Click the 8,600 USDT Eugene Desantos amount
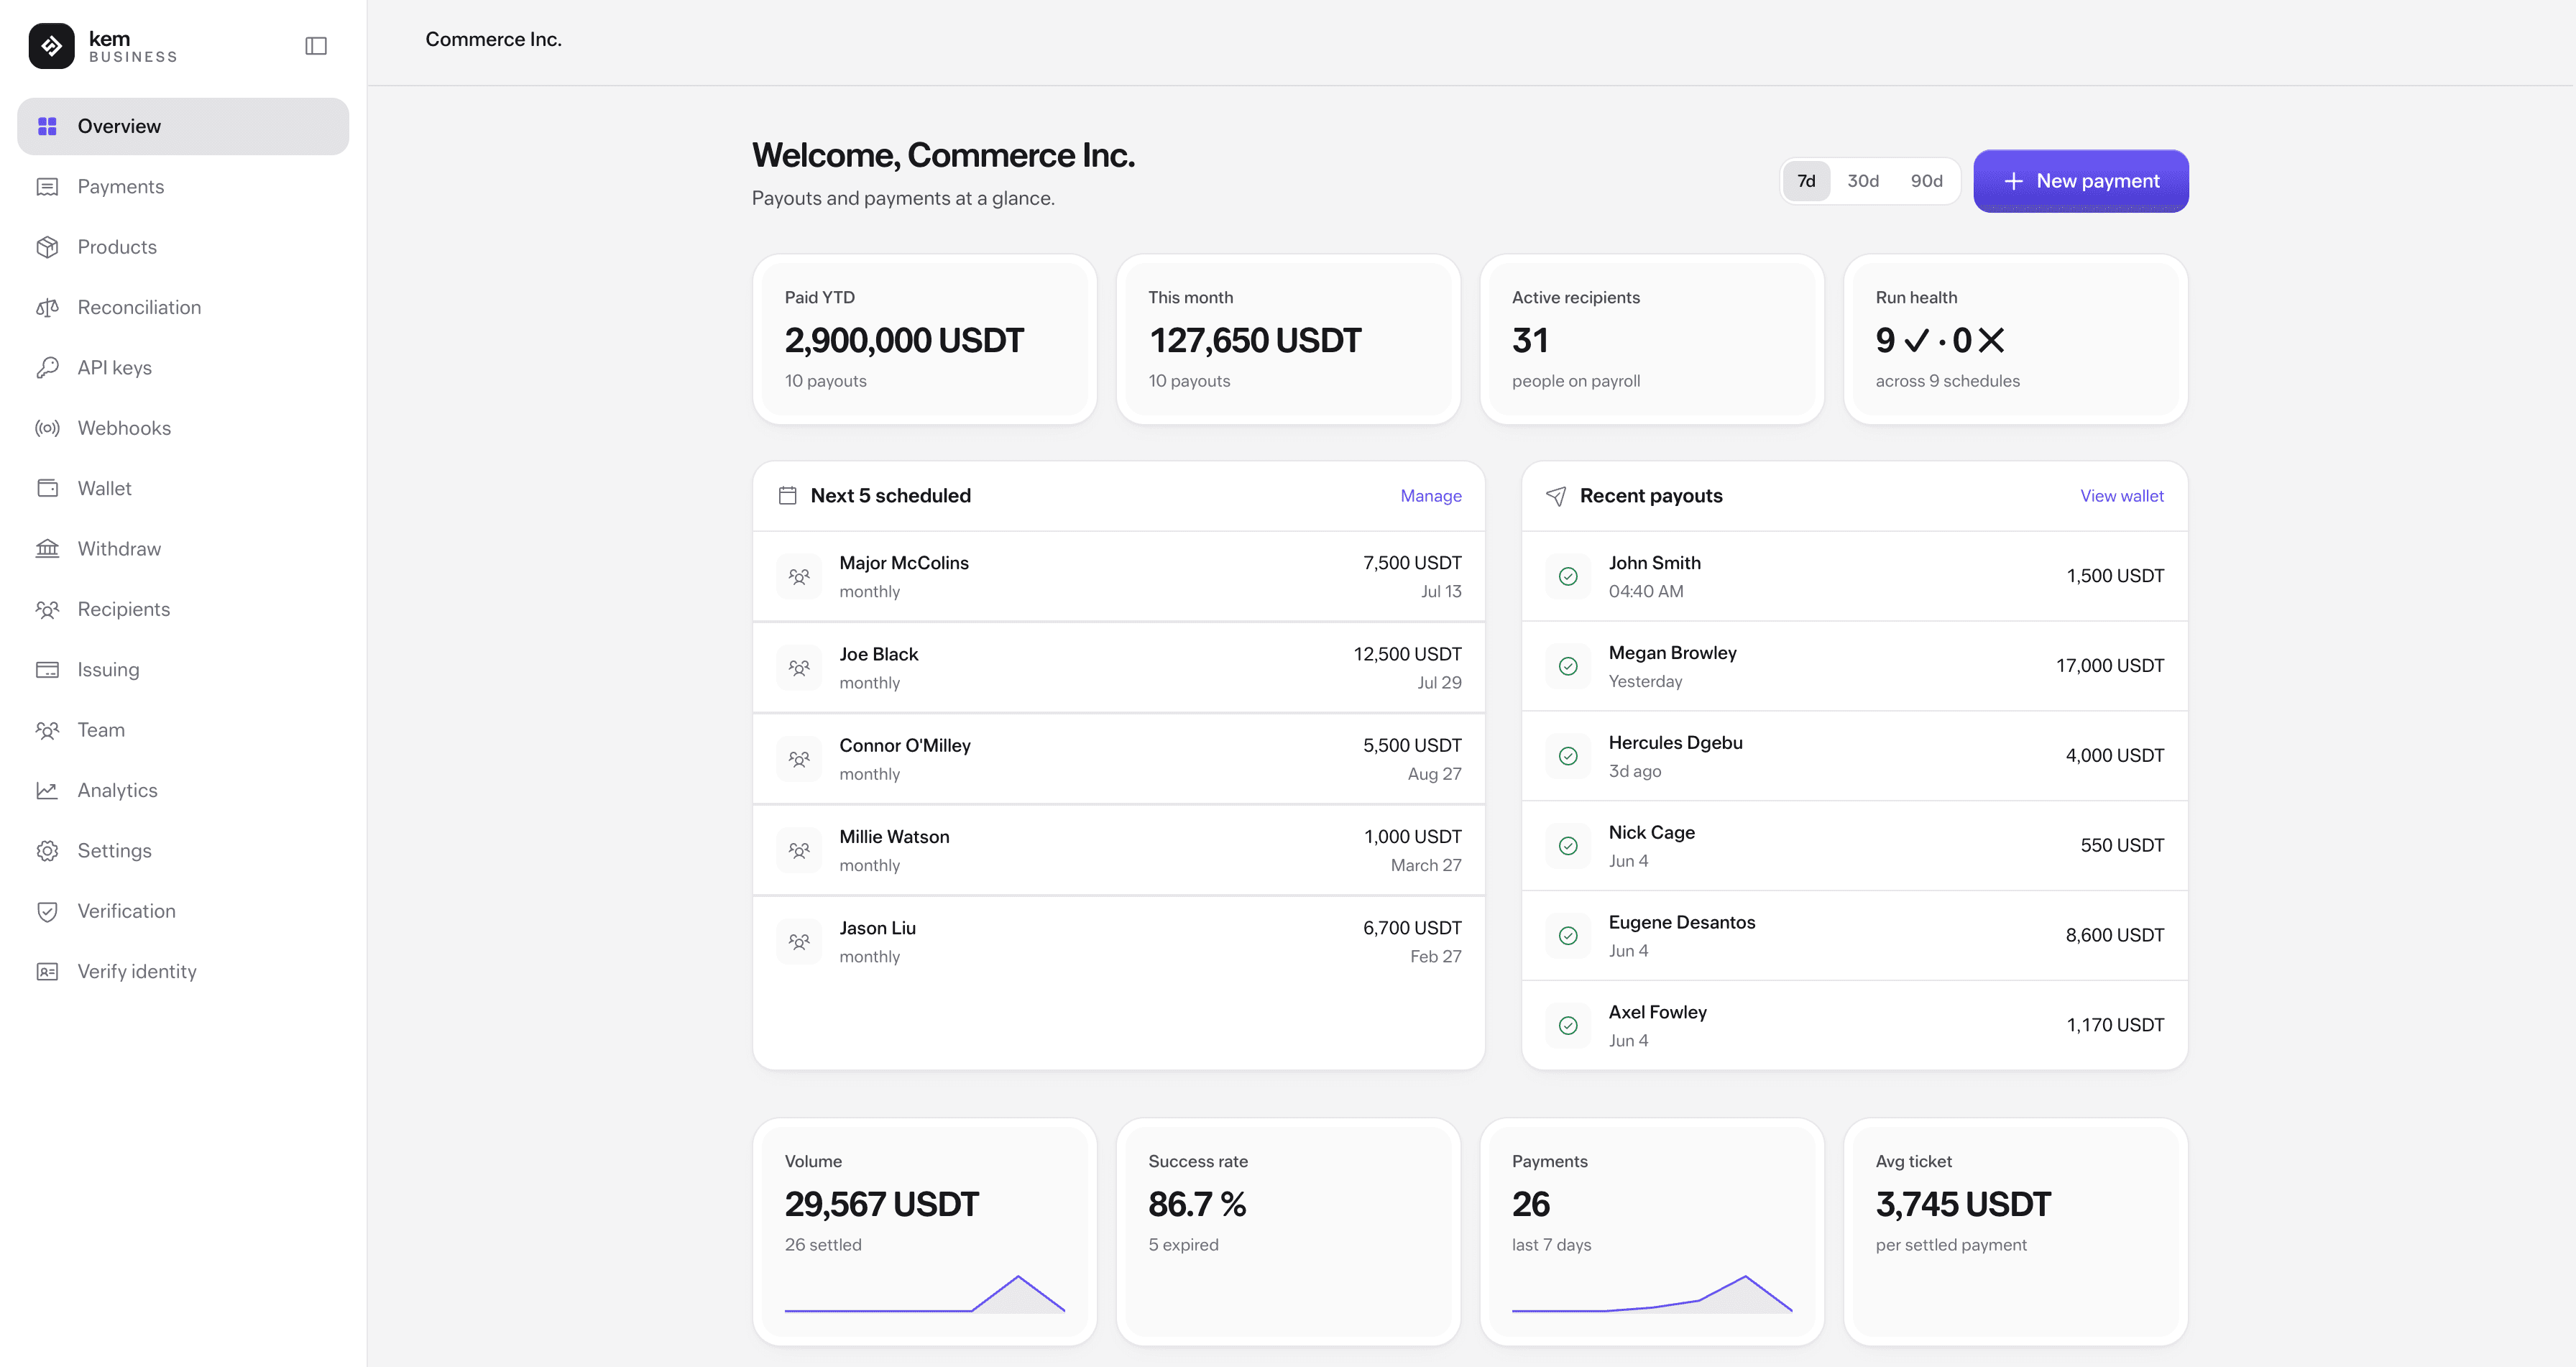 coord(2114,936)
